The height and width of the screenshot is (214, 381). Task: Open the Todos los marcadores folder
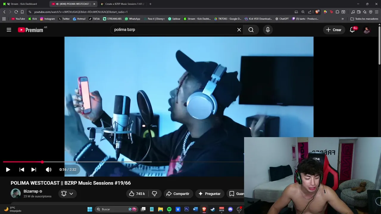[x=364, y=19]
